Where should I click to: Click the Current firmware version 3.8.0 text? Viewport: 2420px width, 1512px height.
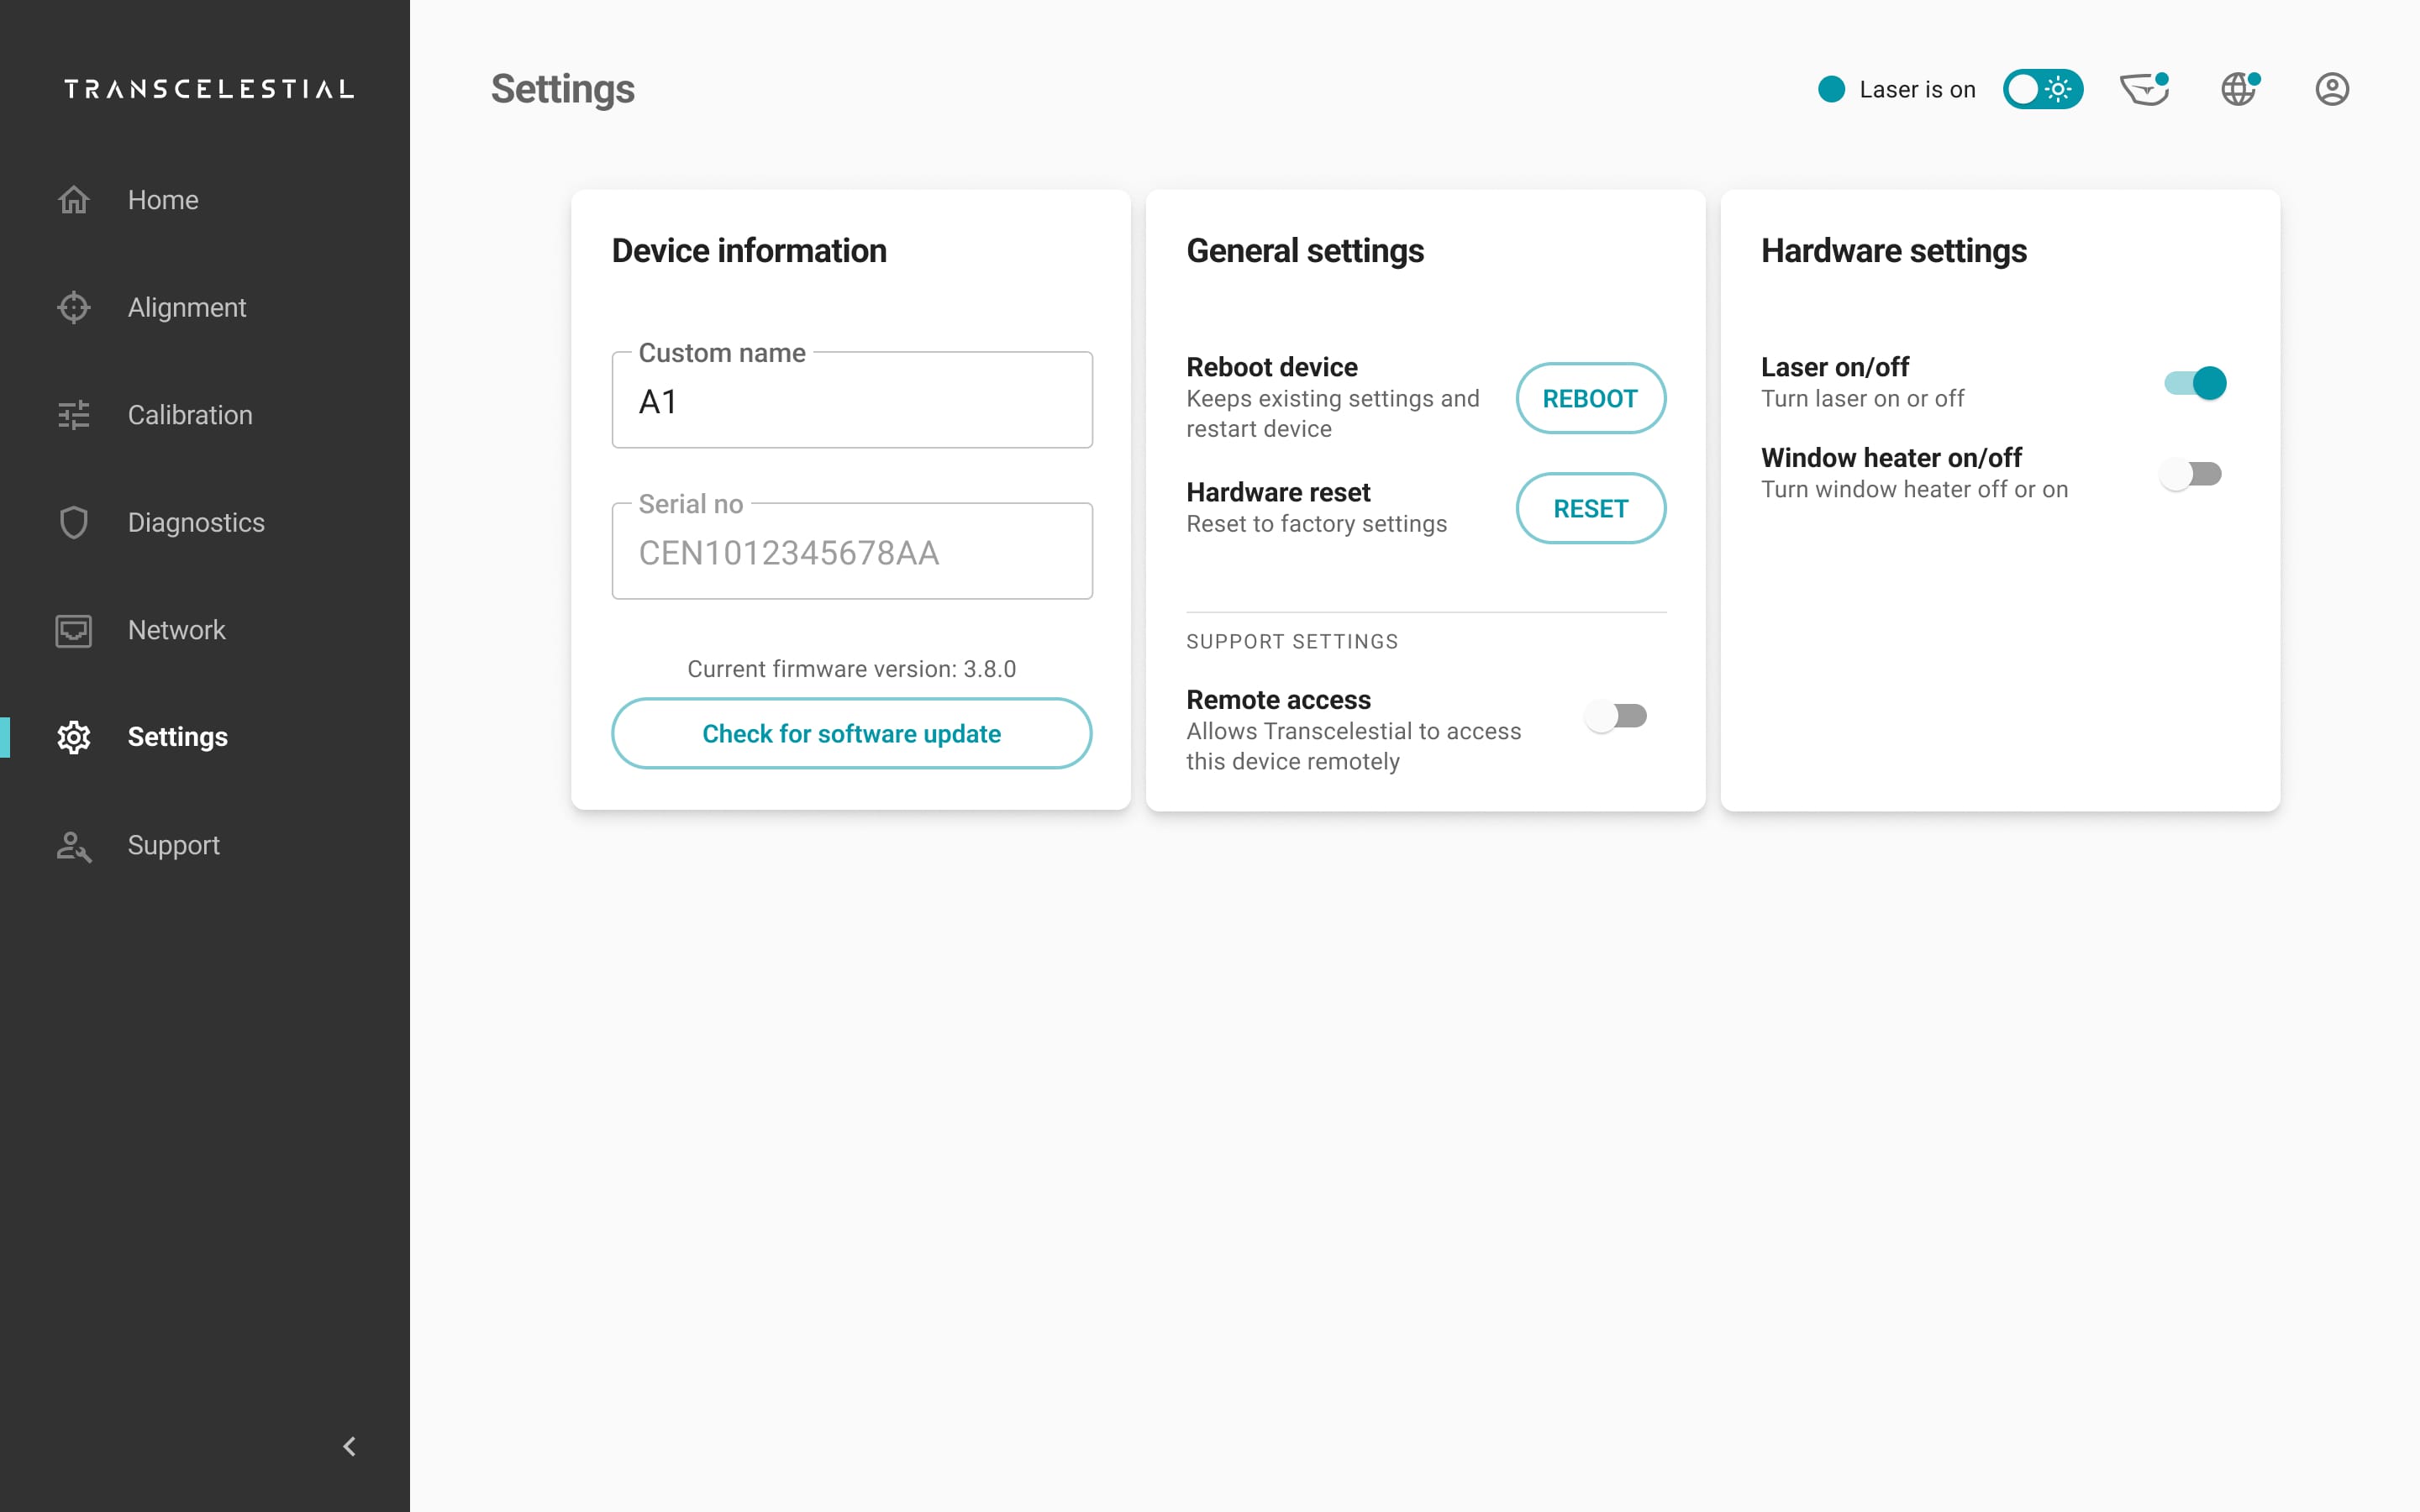click(851, 669)
